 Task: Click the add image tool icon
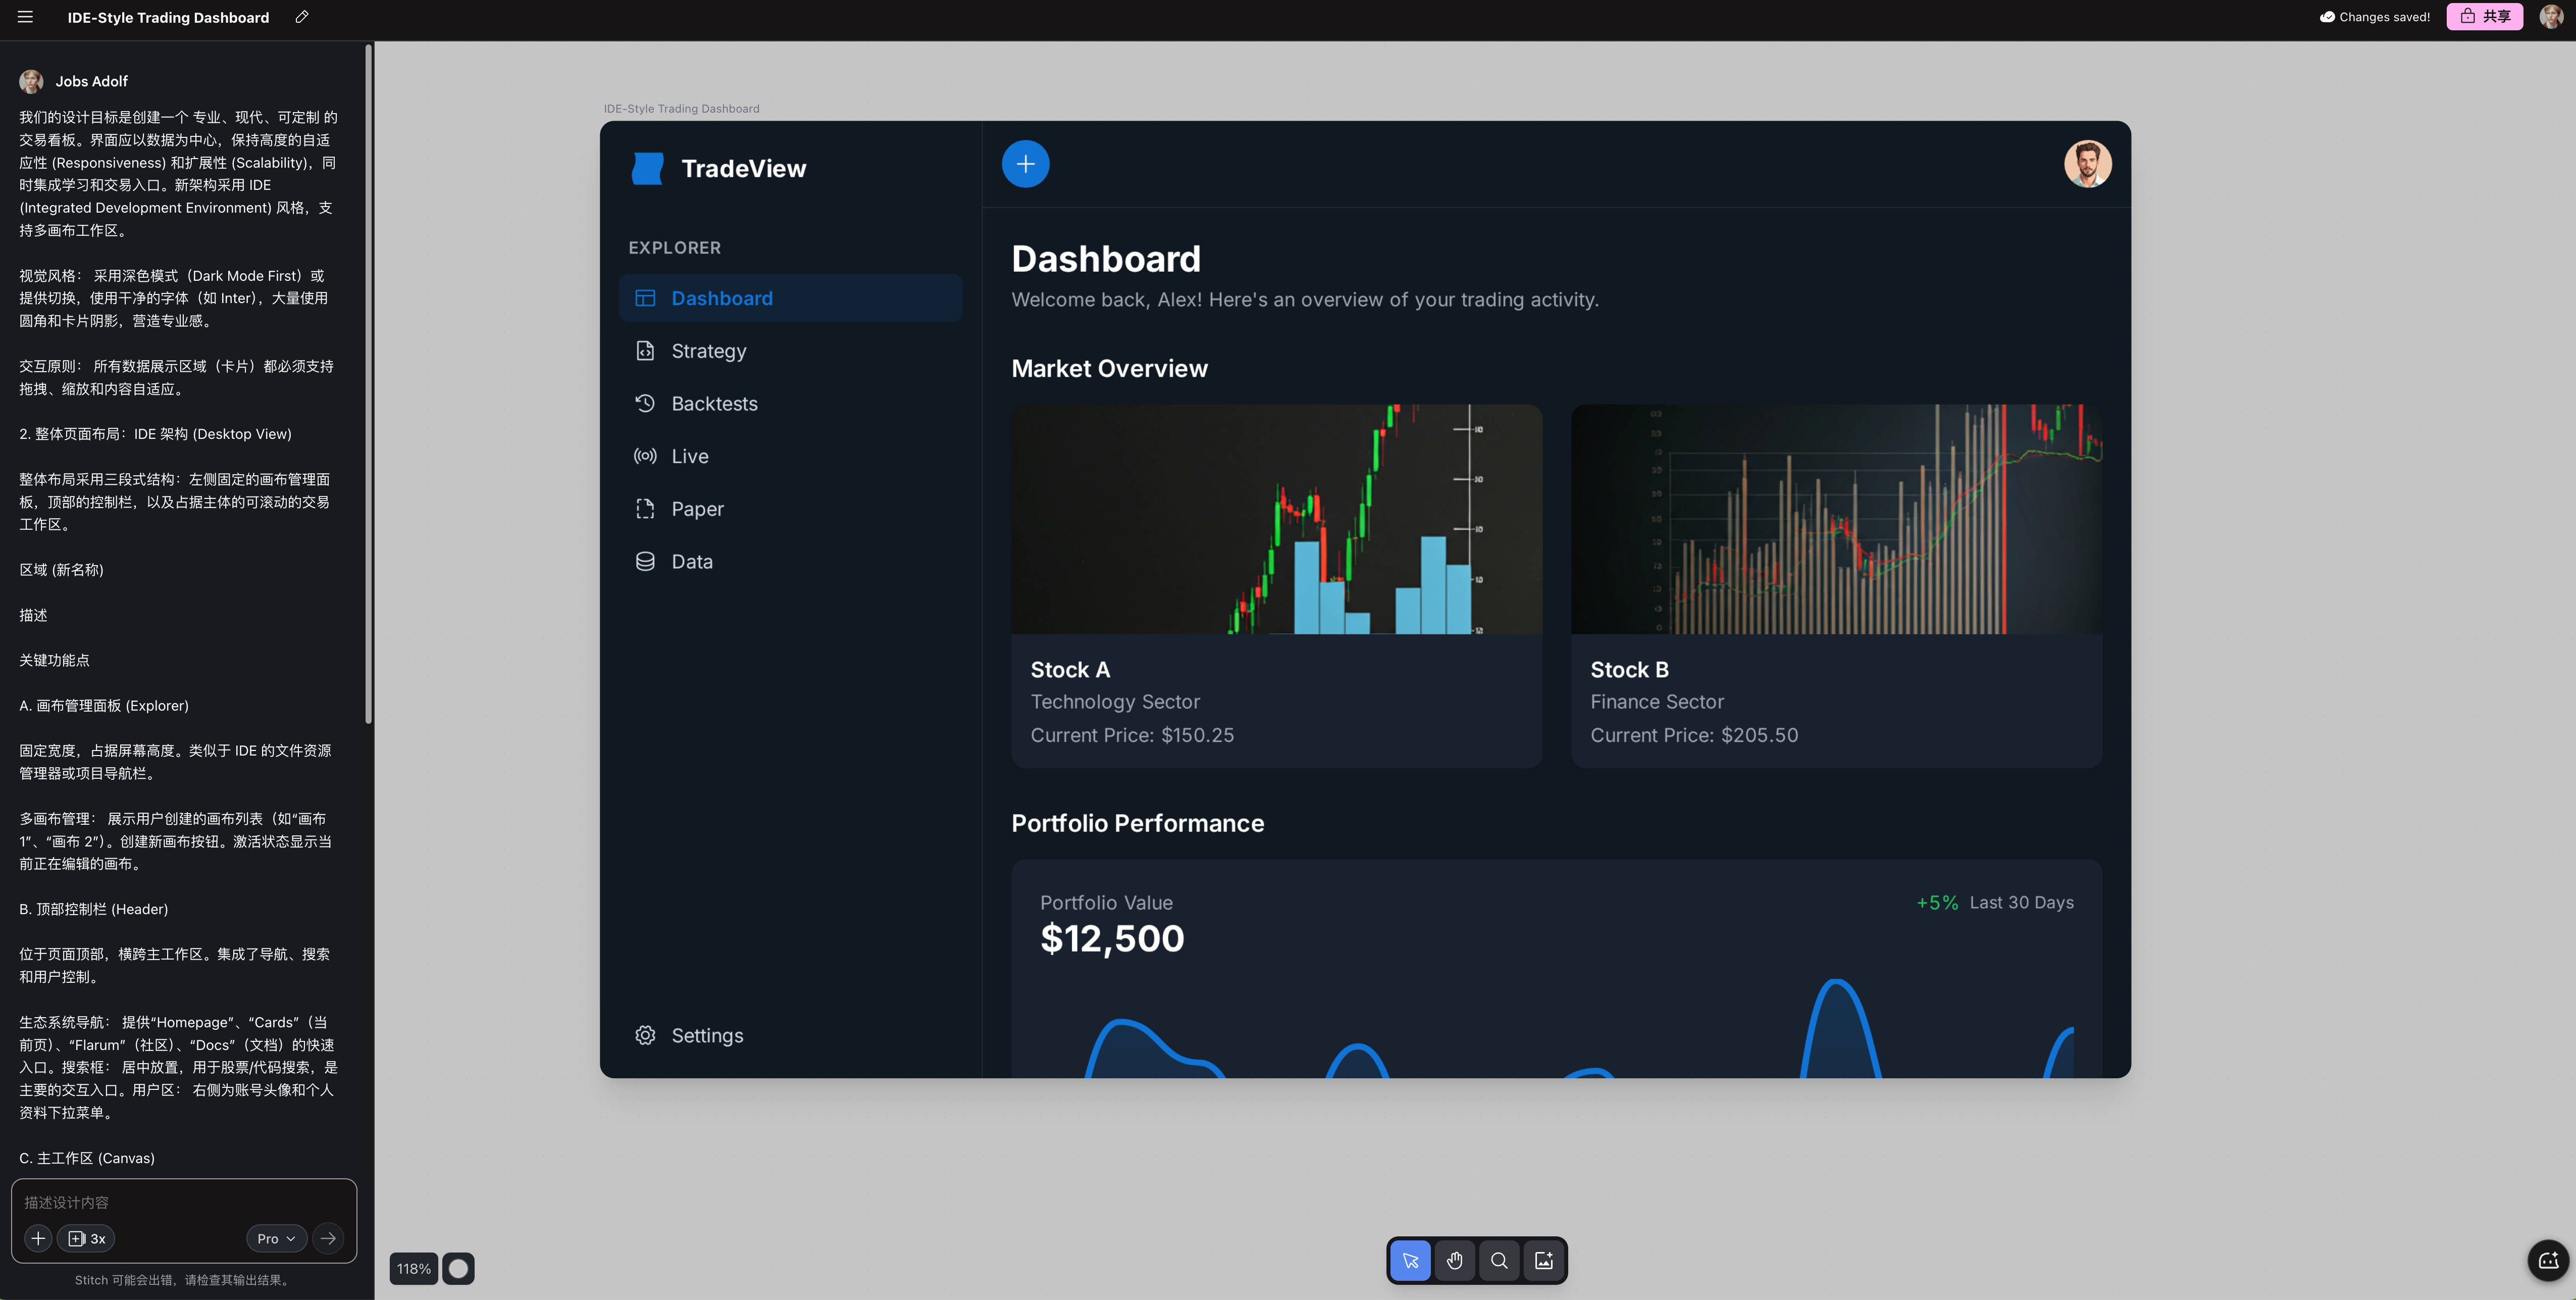[1544, 1261]
